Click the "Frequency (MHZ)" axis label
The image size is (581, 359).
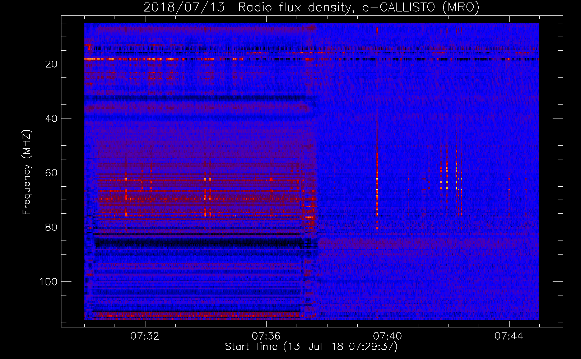(27, 172)
